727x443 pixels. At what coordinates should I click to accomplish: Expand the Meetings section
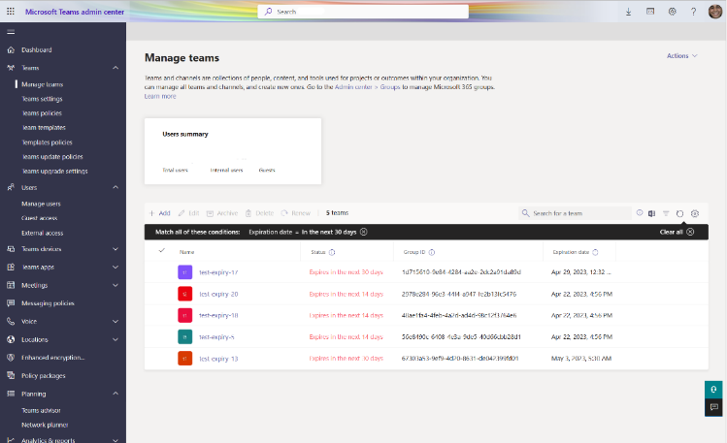coord(116,285)
